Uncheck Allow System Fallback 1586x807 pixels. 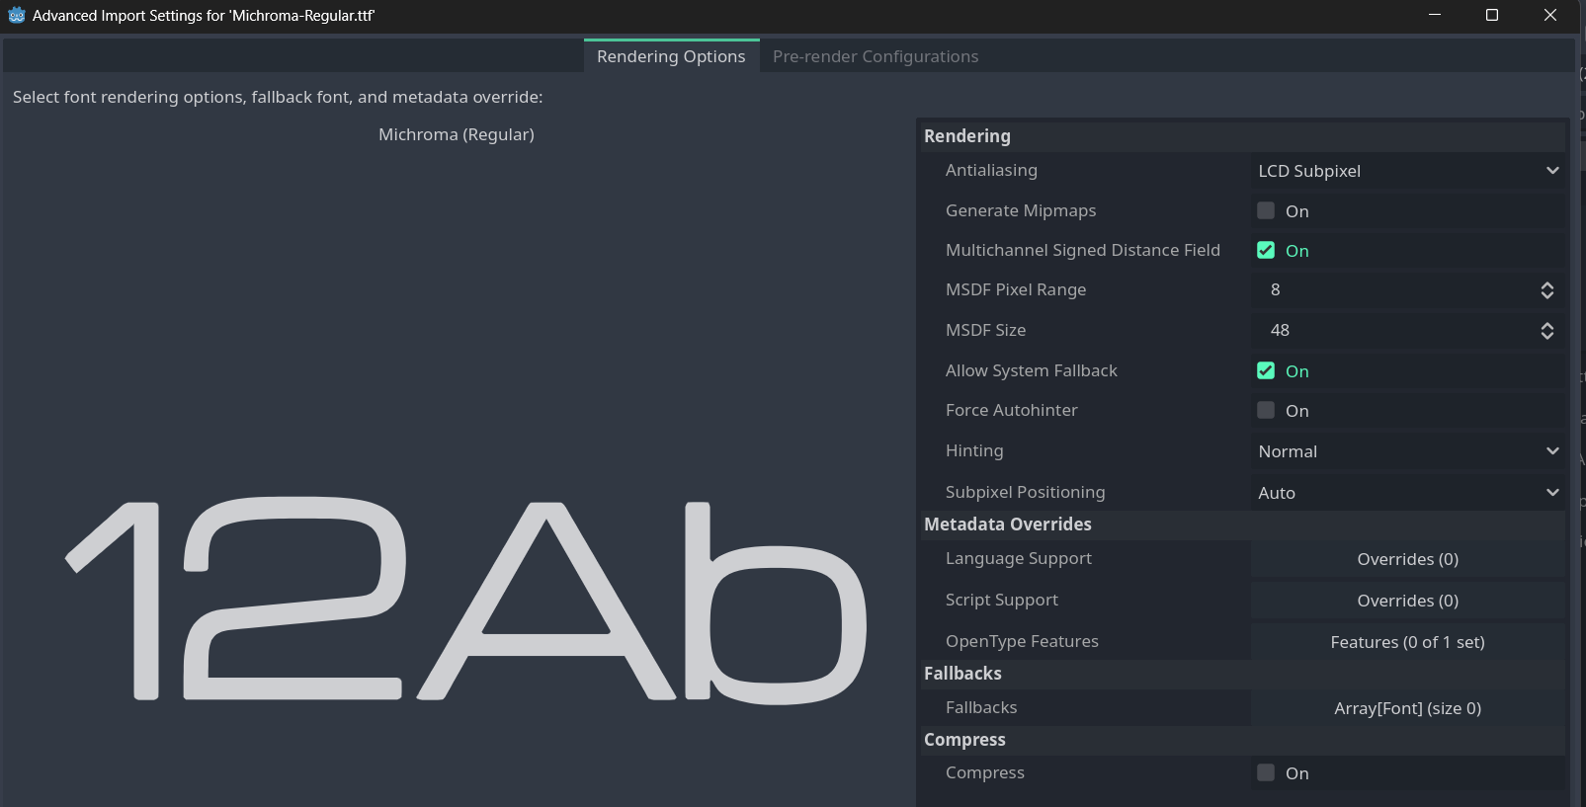(x=1266, y=370)
